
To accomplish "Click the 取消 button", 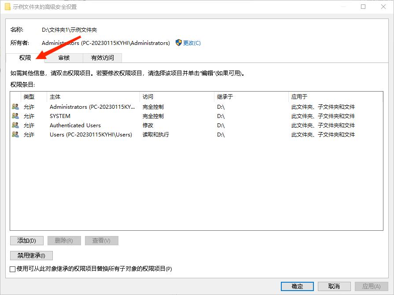I will point(334,286).
